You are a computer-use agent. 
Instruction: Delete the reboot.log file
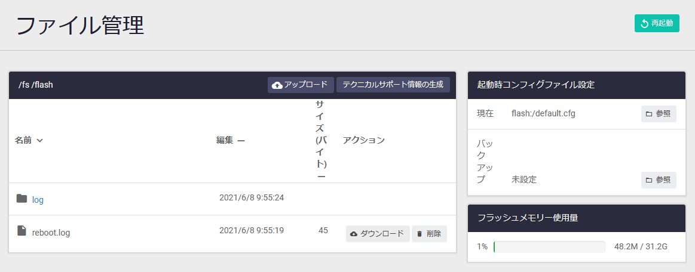(429, 234)
